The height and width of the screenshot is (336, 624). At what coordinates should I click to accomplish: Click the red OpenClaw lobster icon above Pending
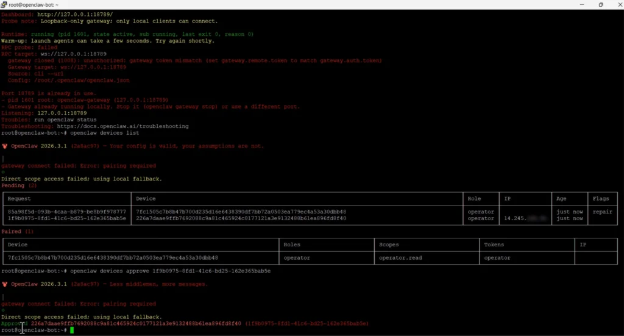[x=5, y=146]
